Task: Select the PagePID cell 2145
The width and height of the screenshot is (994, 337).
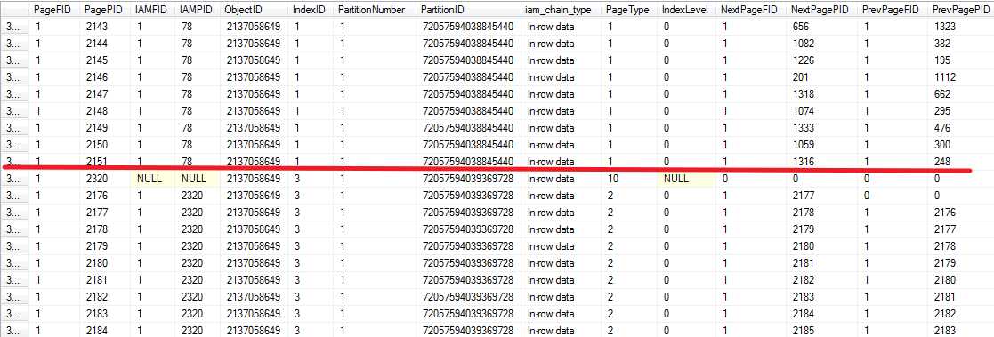Action: pyautogui.click(x=105, y=60)
